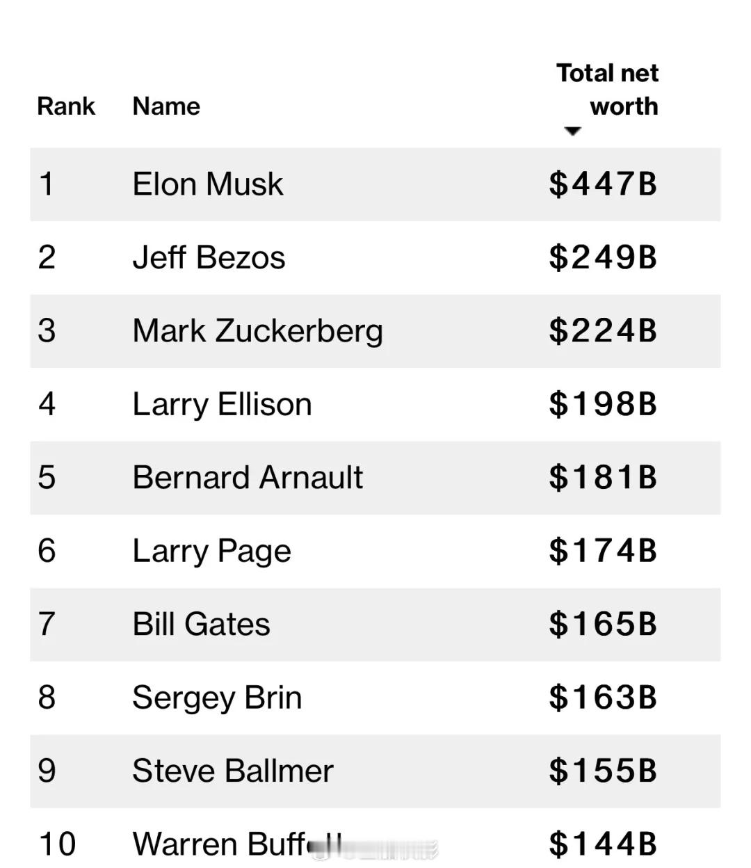Image resolution: width=751 pixels, height=868 pixels.
Task: Click the Total net worth column header
Action: pos(607,90)
